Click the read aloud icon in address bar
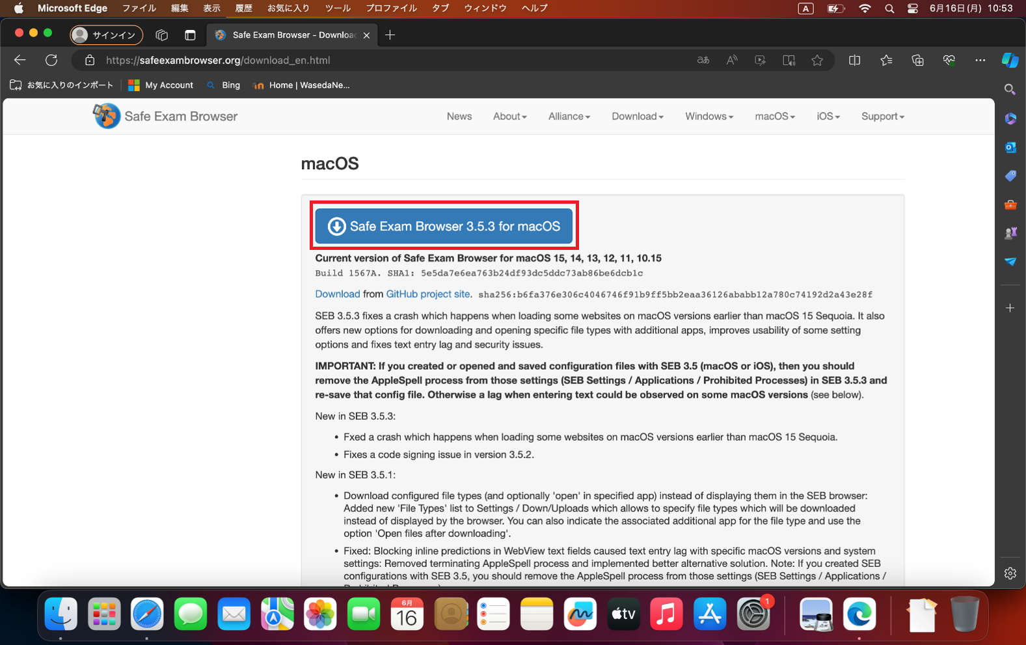Screen dimensions: 1026x645 [x=732, y=61]
